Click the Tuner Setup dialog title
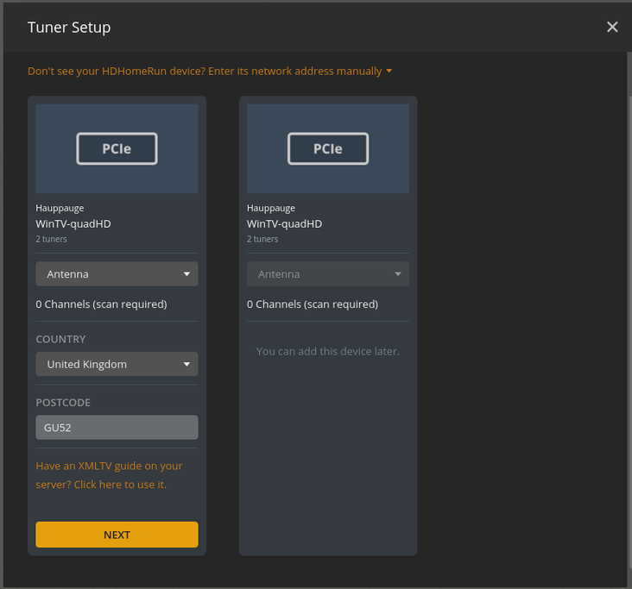The height and width of the screenshot is (589, 632). click(69, 27)
